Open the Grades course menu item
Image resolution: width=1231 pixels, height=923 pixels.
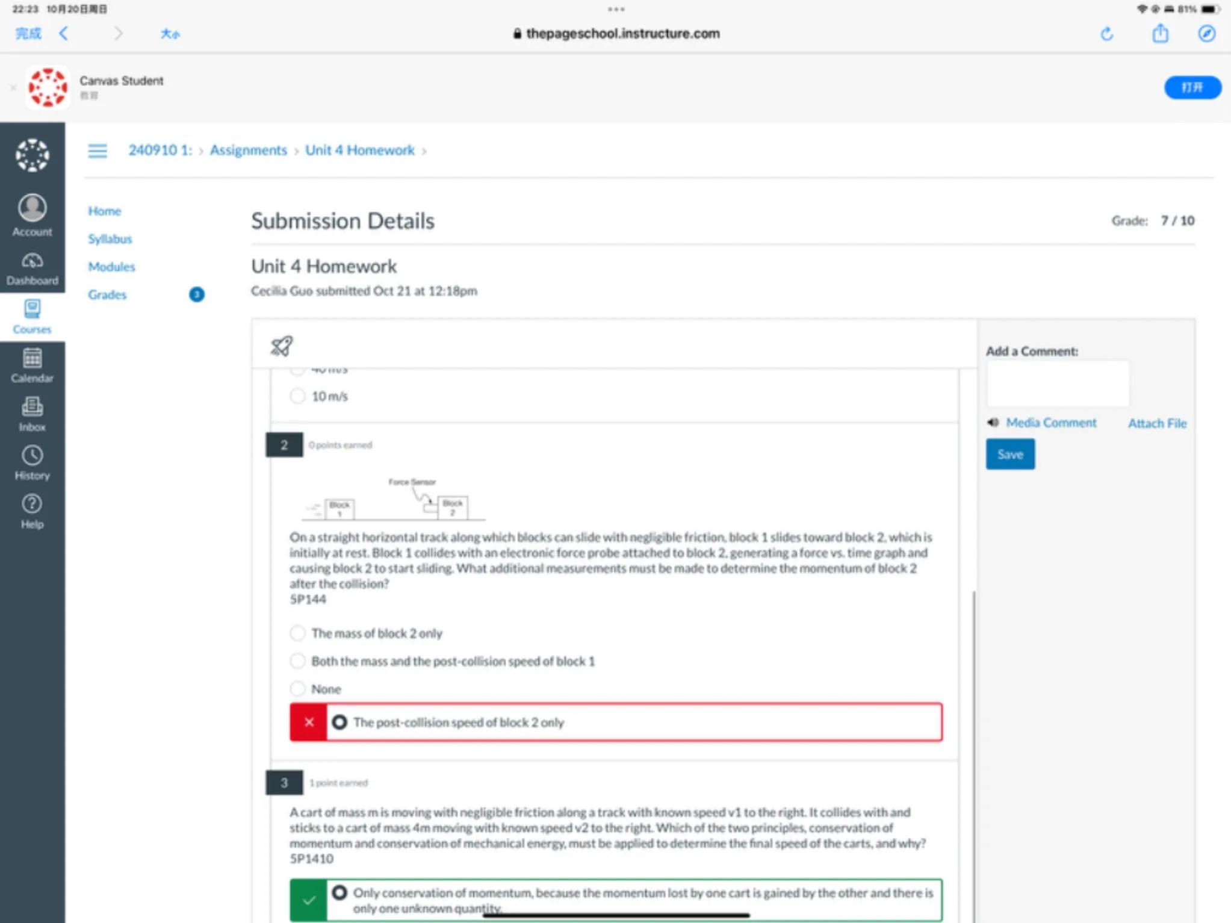pos(107,294)
